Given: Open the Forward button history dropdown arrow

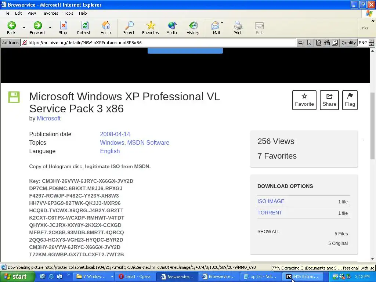Looking at the screenshot, I should (50, 28).
